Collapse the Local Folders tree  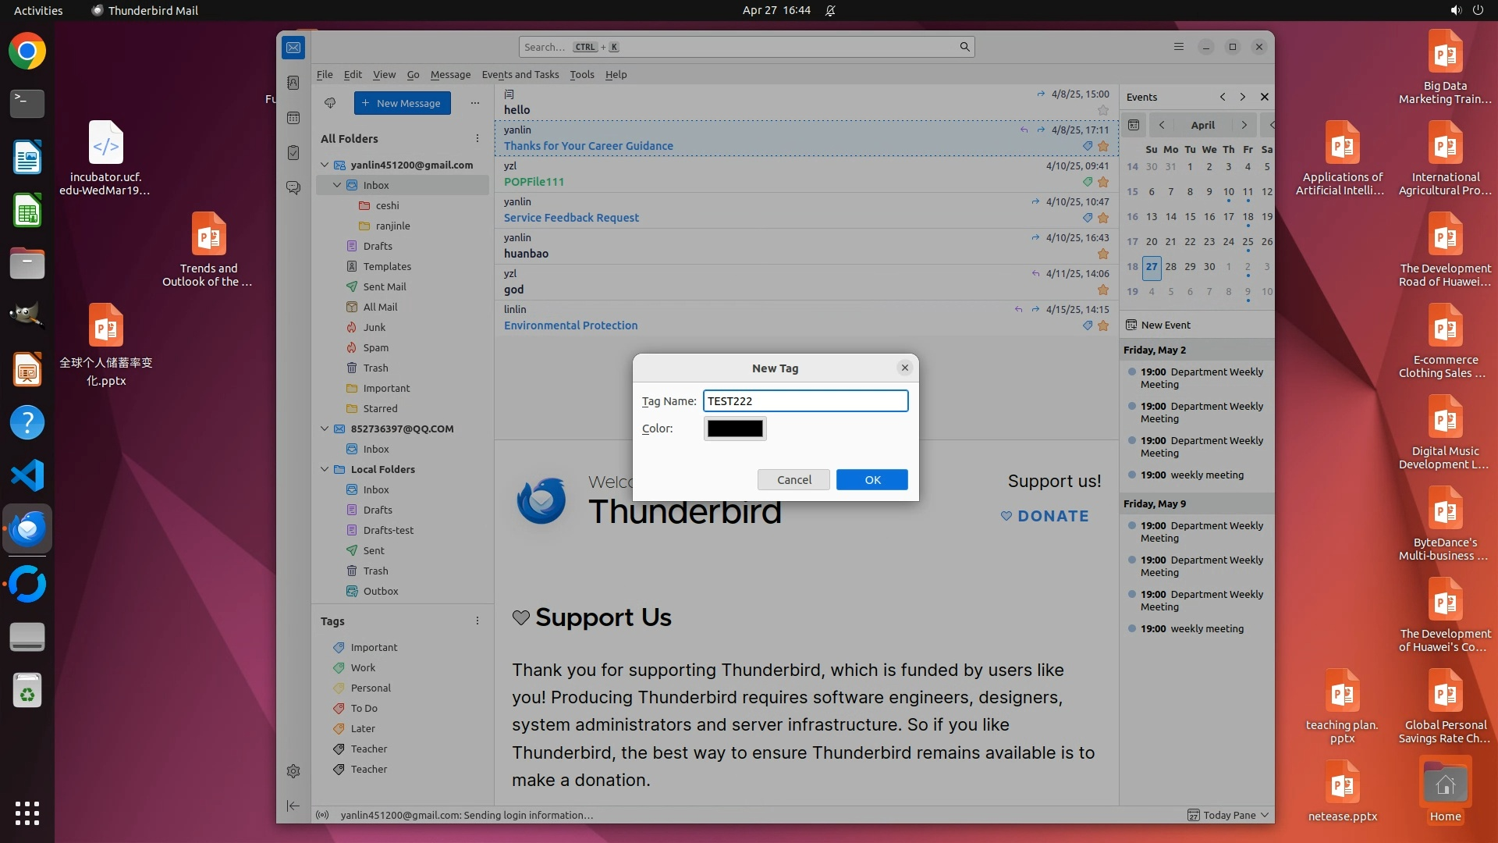[325, 469]
